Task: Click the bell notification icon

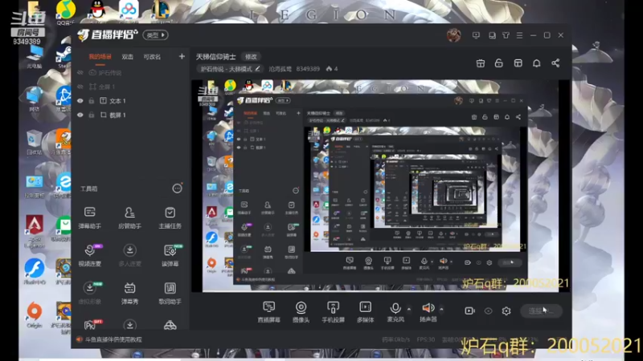Action: tap(536, 63)
